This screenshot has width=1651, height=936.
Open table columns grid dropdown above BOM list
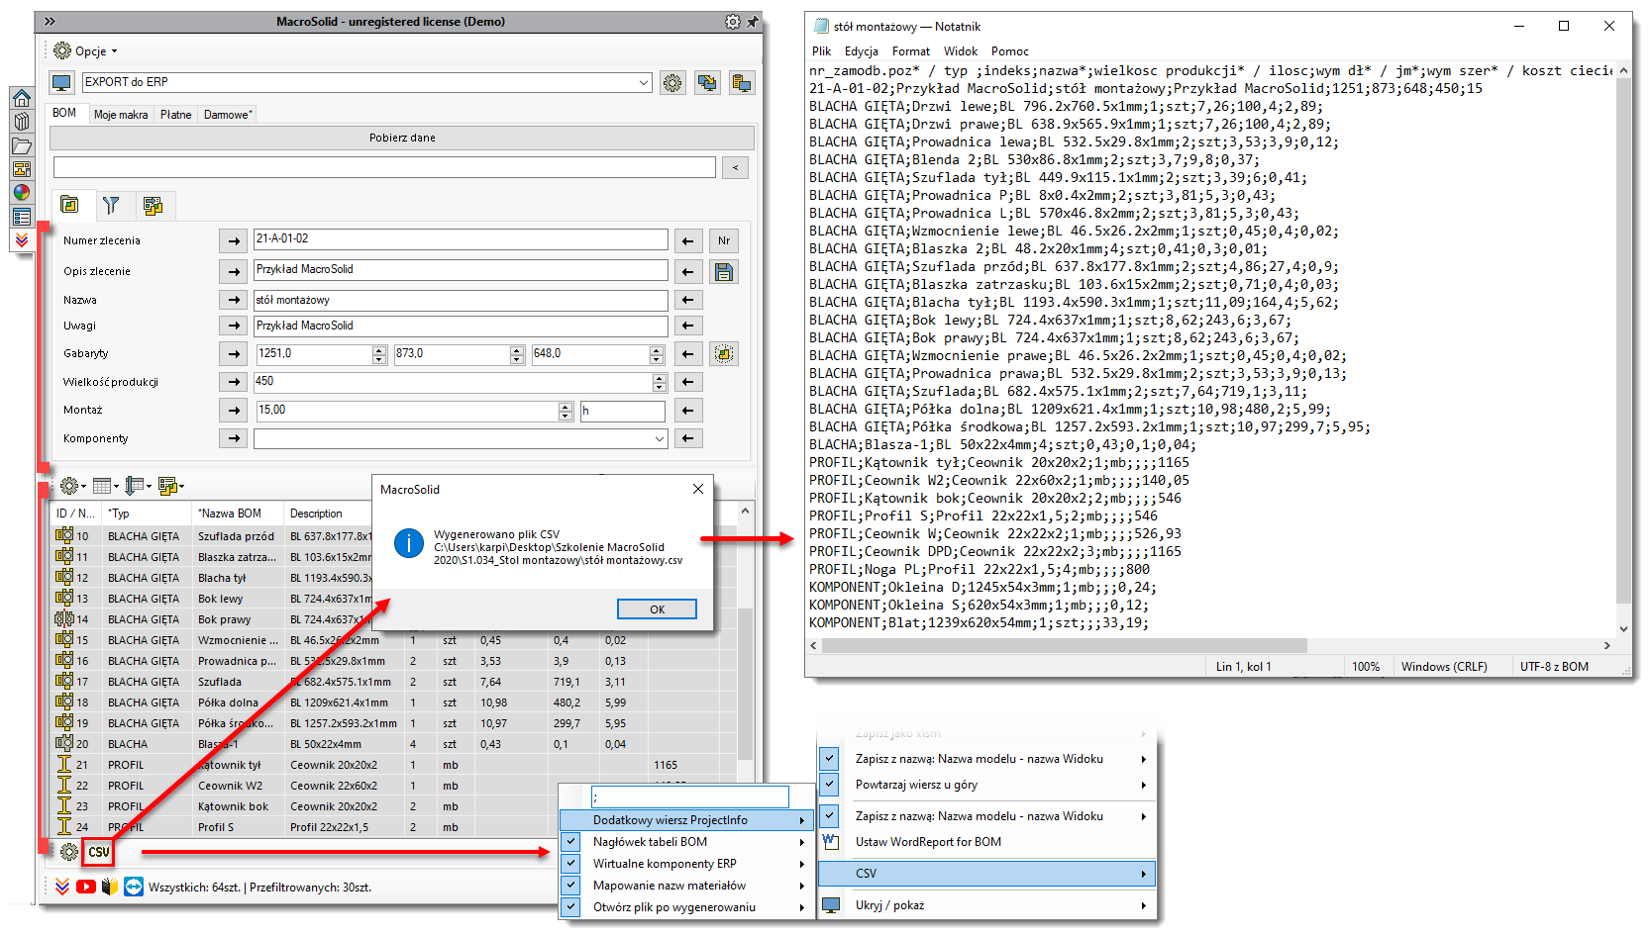tap(105, 486)
